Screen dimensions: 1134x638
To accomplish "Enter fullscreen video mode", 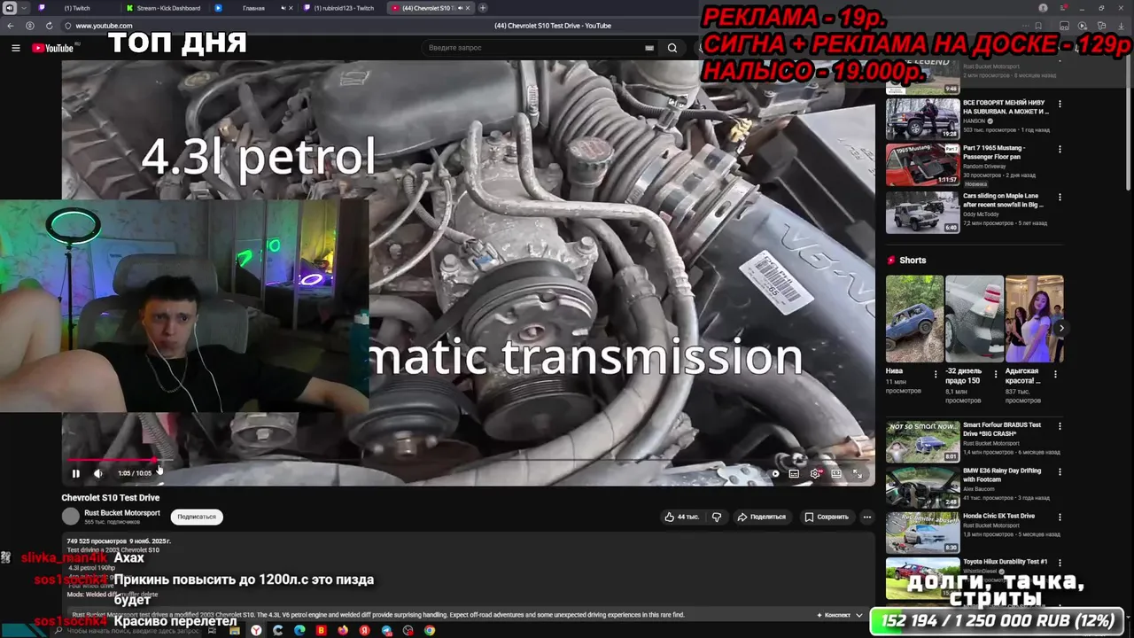I will [x=858, y=473].
